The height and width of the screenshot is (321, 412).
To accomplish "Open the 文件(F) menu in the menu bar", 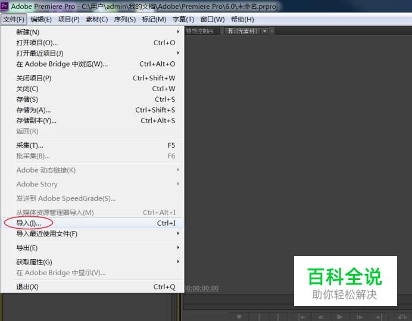I will [14, 20].
